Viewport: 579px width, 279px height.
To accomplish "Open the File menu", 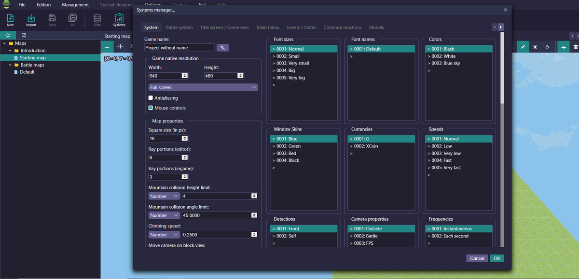I will [22, 5].
